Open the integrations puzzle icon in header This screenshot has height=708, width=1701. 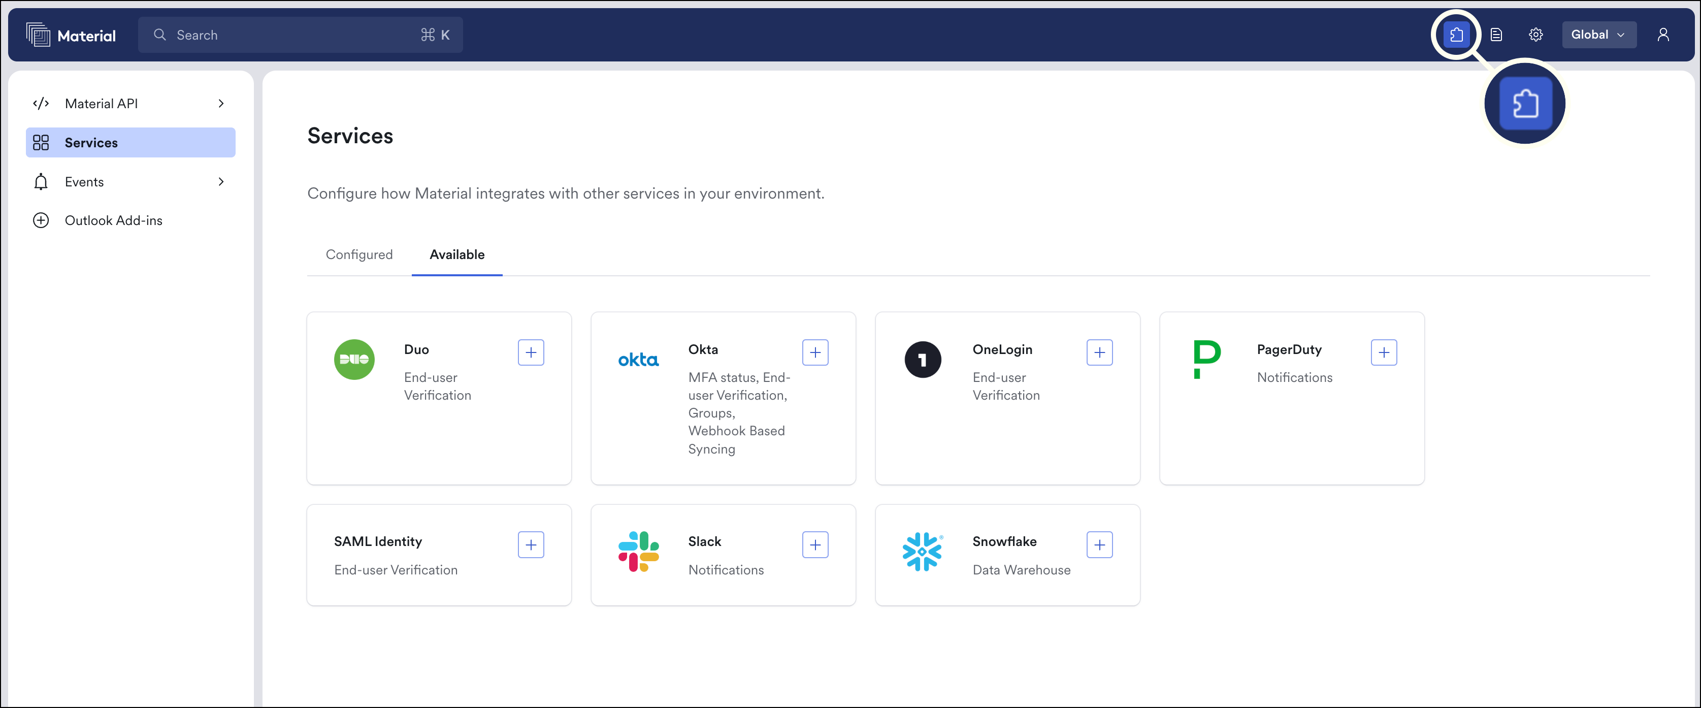pyautogui.click(x=1456, y=35)
